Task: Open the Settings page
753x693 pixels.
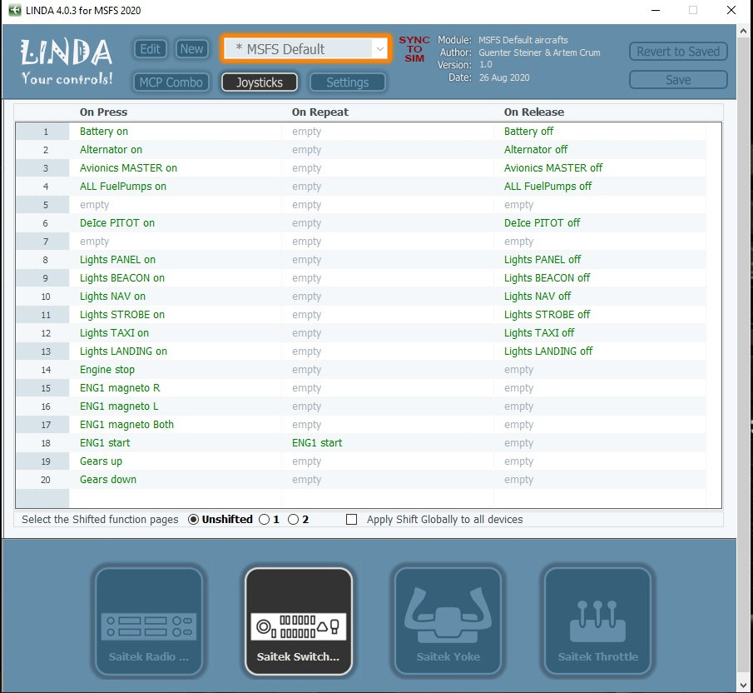Action: [348, 82]
